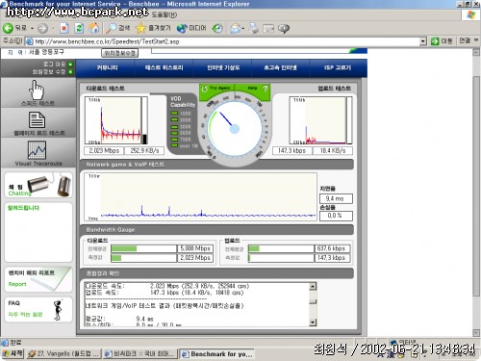Expand the Mail button dropdown arrow
The width and height of the screenshot is (481, 361).
click(242, 29)
